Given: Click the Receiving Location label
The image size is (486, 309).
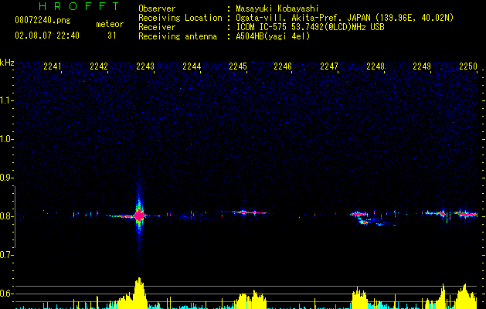Looking at the screenshot, I should point(180,18).
